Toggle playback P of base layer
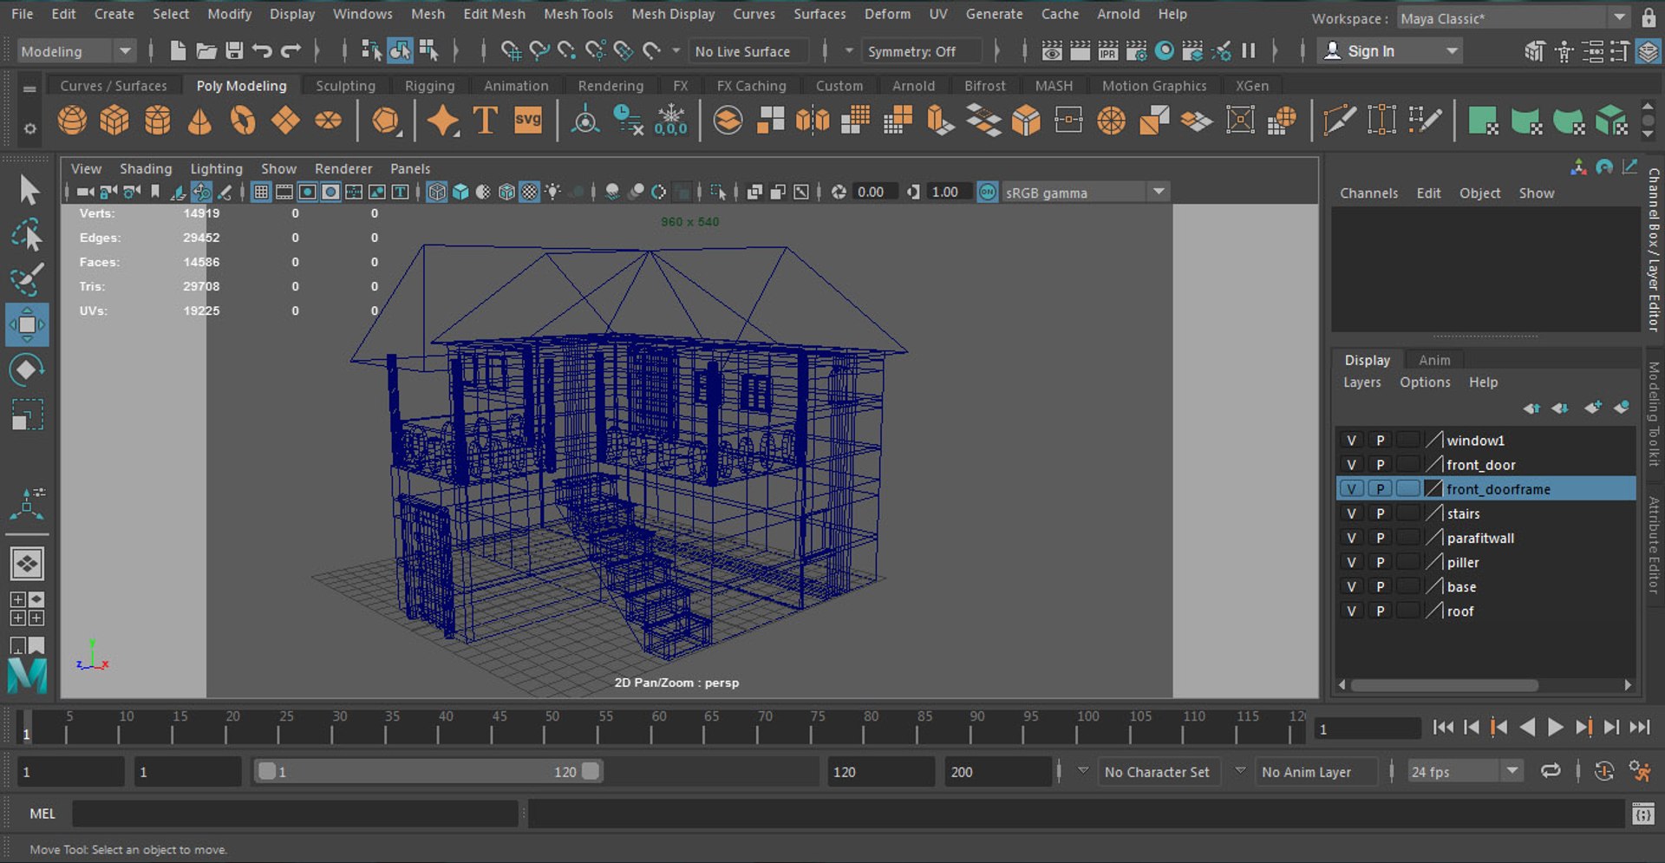The image size is (1665, 863). pos(1380,586)
